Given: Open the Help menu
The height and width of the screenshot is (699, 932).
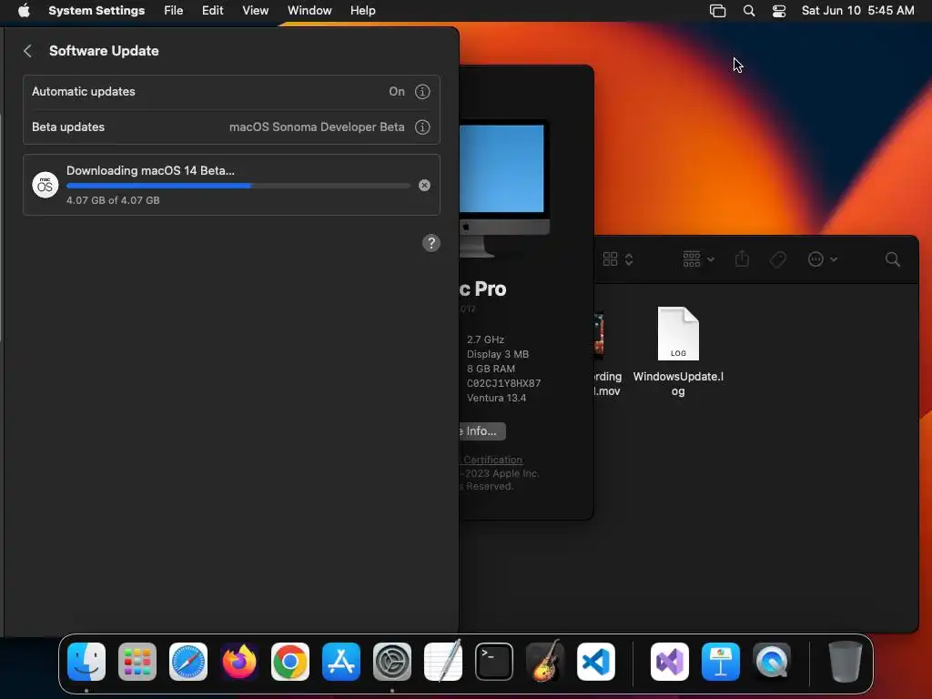Looking at the screenshot, I should pos(362,11).
